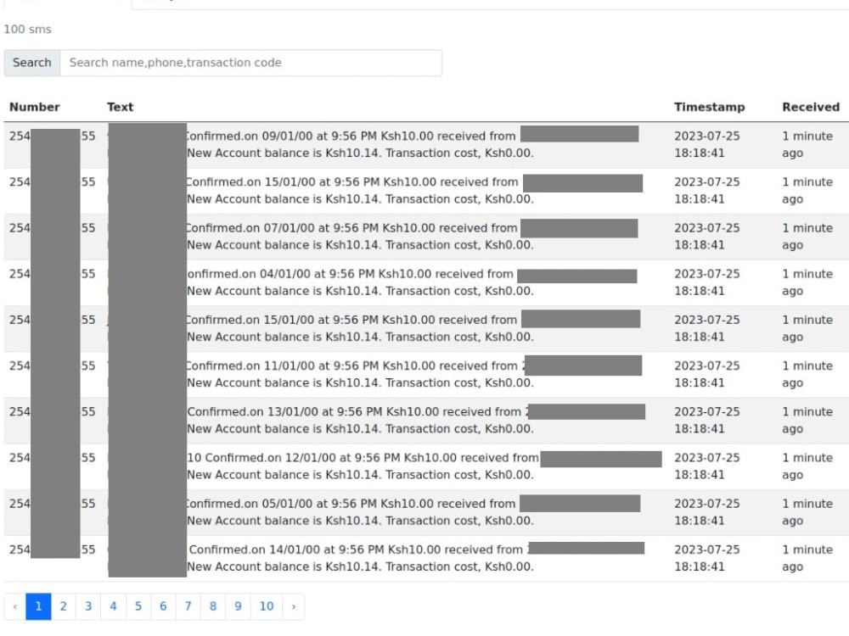Focus the search name, phone, transaction code field

[x=250, y=63]
